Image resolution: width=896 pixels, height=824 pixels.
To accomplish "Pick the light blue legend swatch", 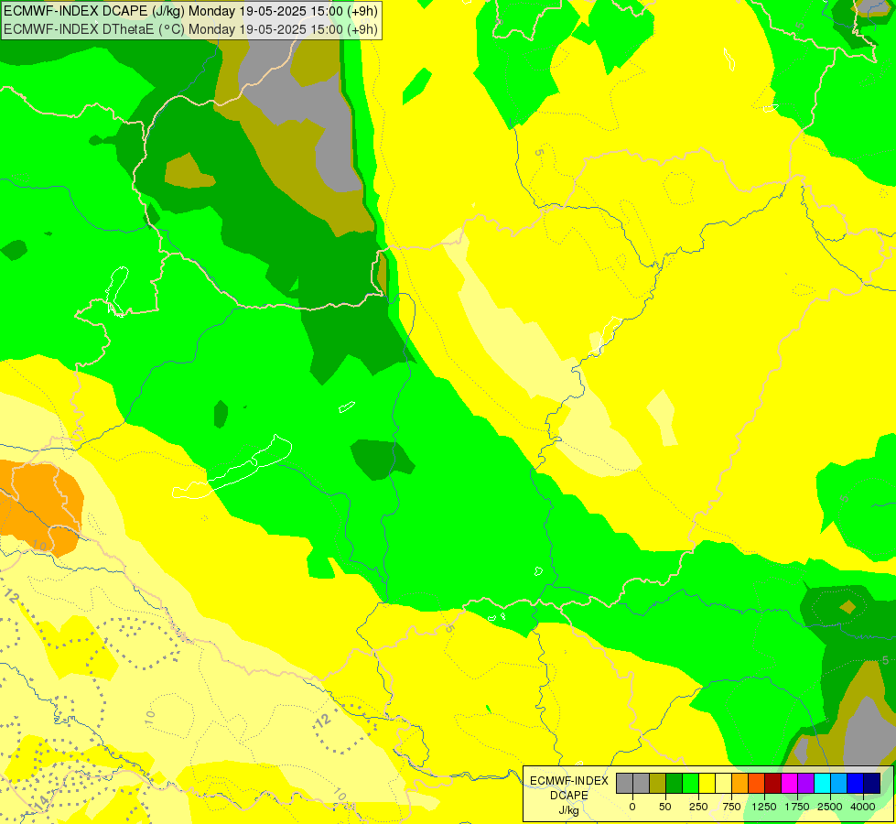I will (x=839, y=784).
